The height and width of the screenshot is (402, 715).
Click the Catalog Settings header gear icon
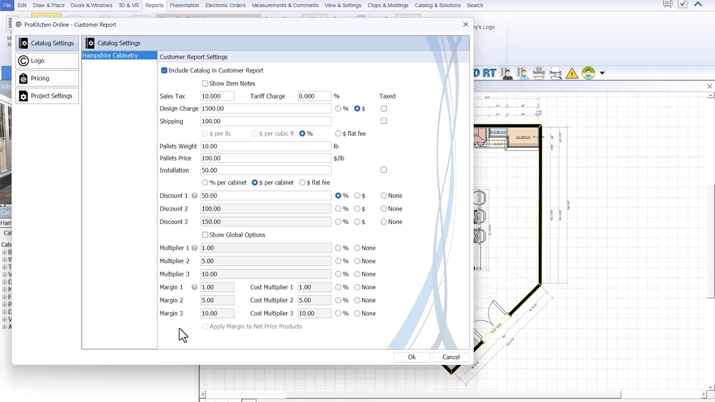tap(90, 43)
